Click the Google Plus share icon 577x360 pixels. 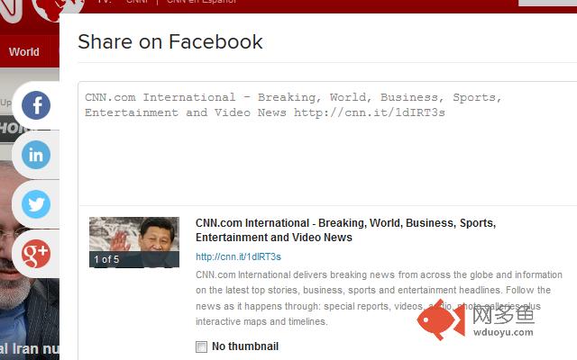pos(36,253)
